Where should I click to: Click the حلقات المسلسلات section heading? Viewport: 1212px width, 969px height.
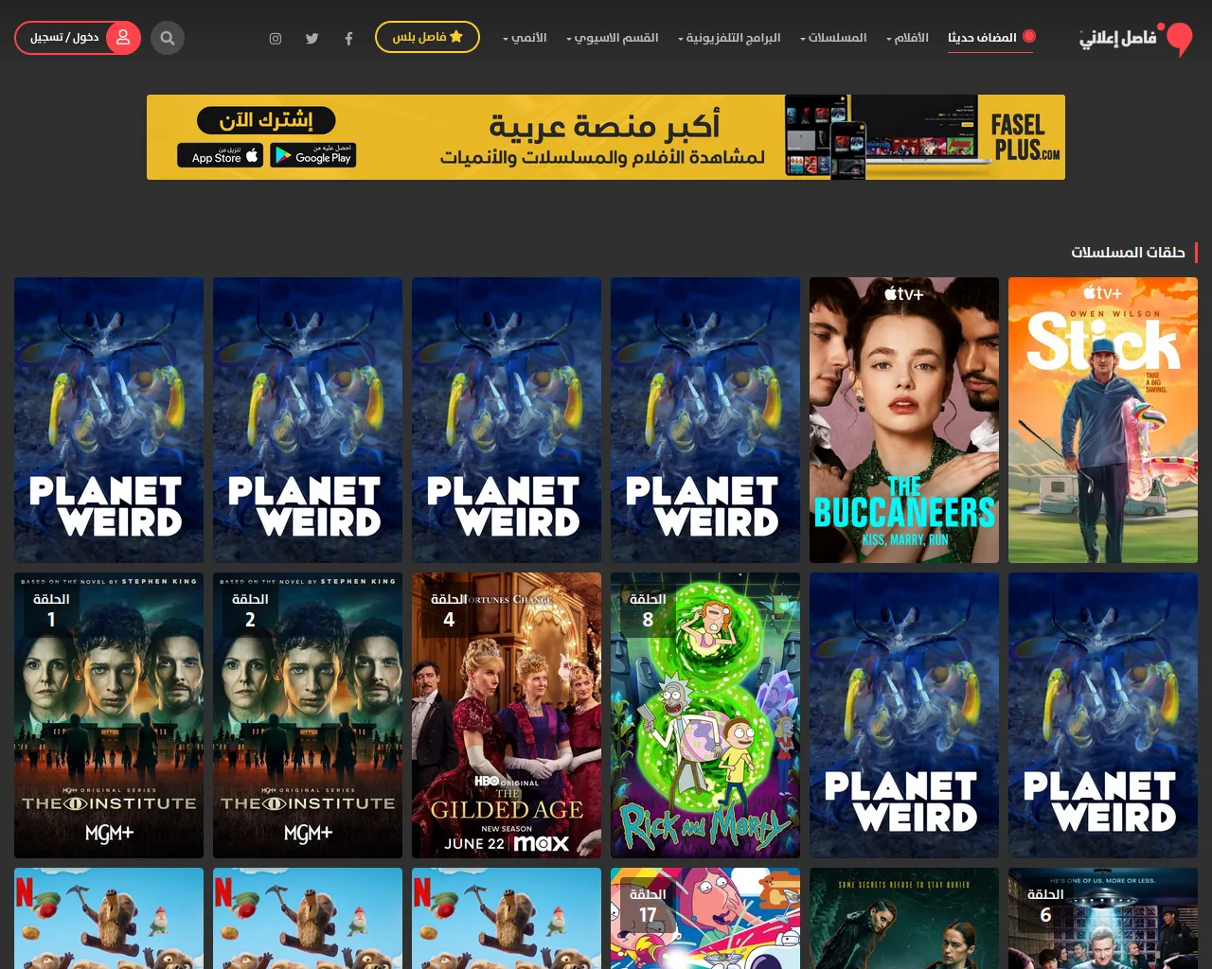(x=1128, y=252)
